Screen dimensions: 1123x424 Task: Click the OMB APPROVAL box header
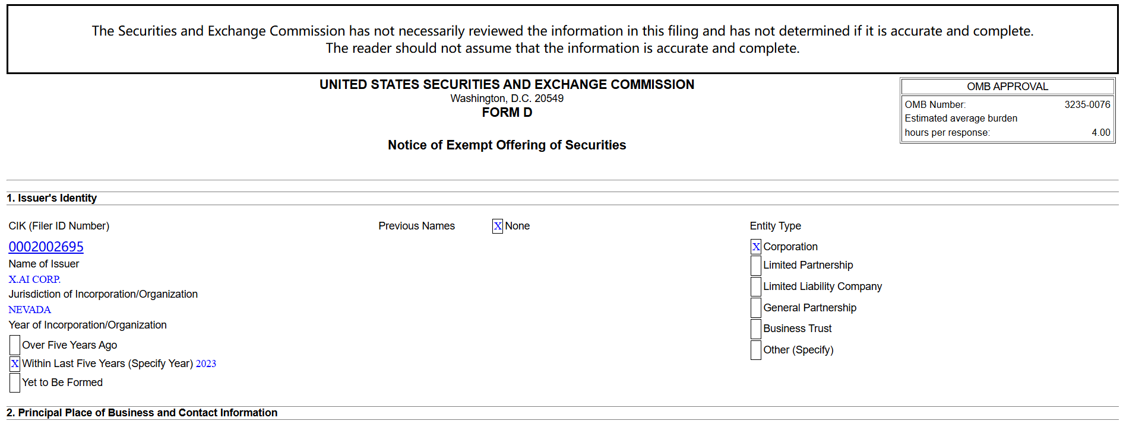1007,87
